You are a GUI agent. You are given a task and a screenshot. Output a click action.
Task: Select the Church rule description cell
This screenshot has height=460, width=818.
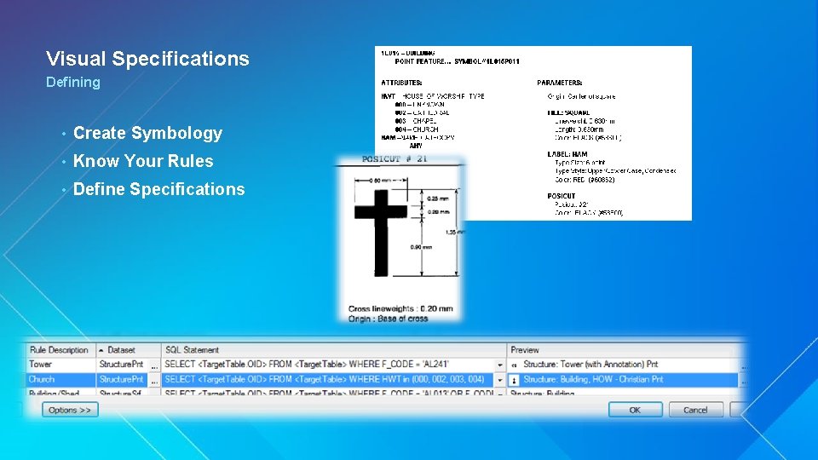click(60, 380)
